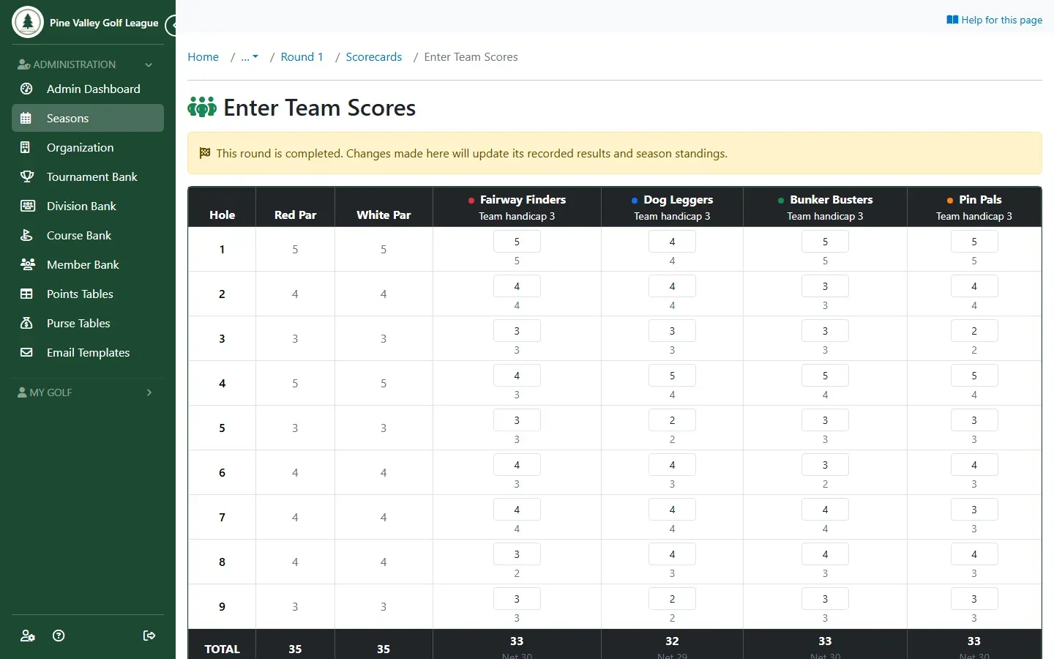Viewport: 1054px width, 659px height.
Task: Click Pin Pals hole 7 score field
Action: [974, 510]
